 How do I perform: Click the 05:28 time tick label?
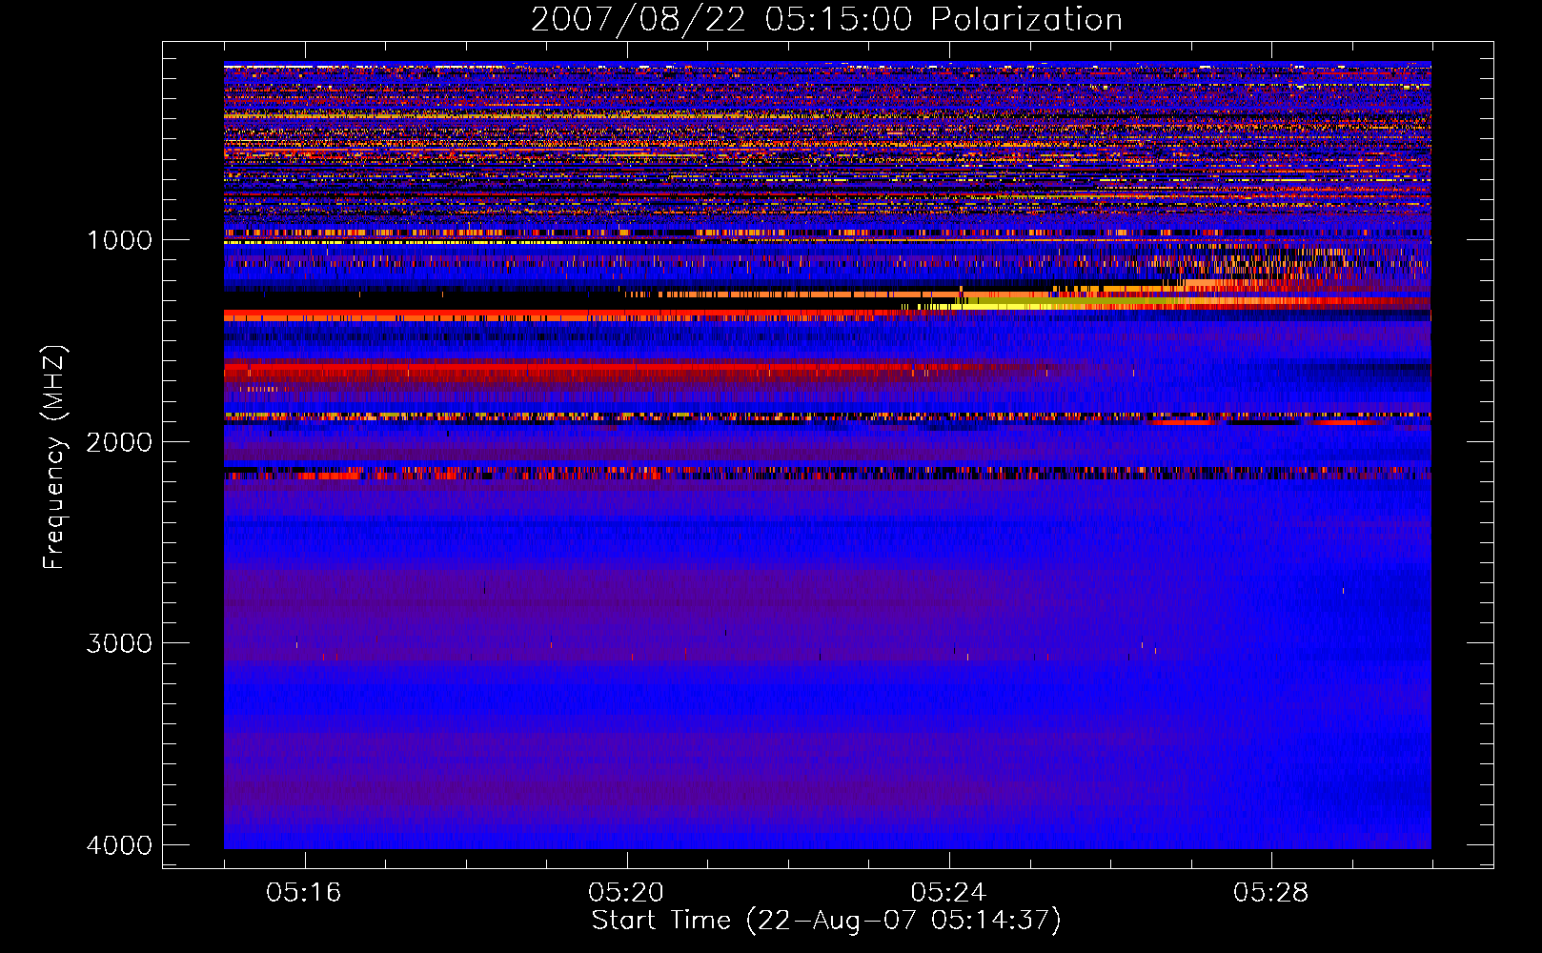pyautogui.click(x=1270, y=892)
